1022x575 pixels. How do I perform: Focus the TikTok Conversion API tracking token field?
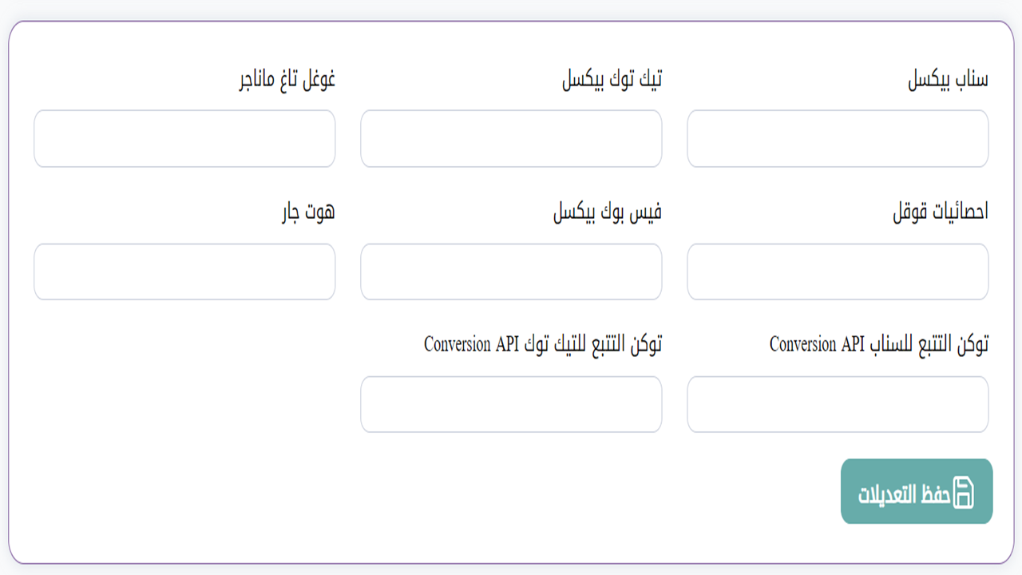[511, 405]
